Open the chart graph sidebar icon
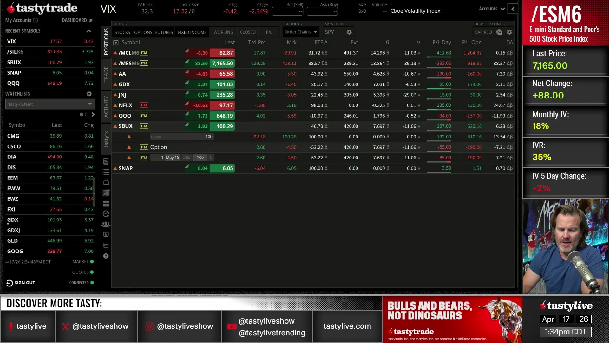Image resolution: width=609 pixels, height=343 pixels. pos(106,193)
